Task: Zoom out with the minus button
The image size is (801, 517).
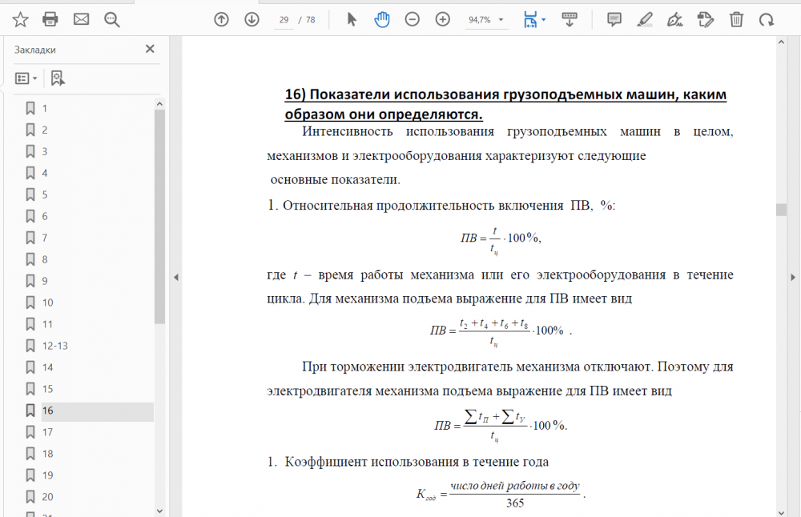Action: pos(413,20)
